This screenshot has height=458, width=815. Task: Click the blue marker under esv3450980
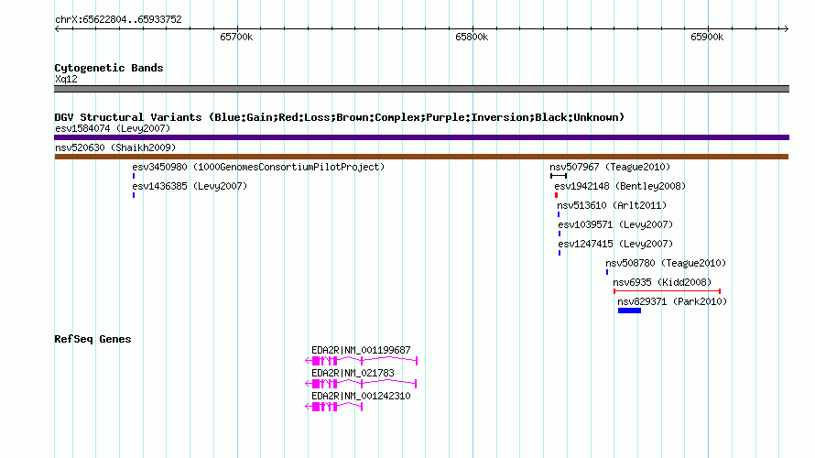click(134, 176)
